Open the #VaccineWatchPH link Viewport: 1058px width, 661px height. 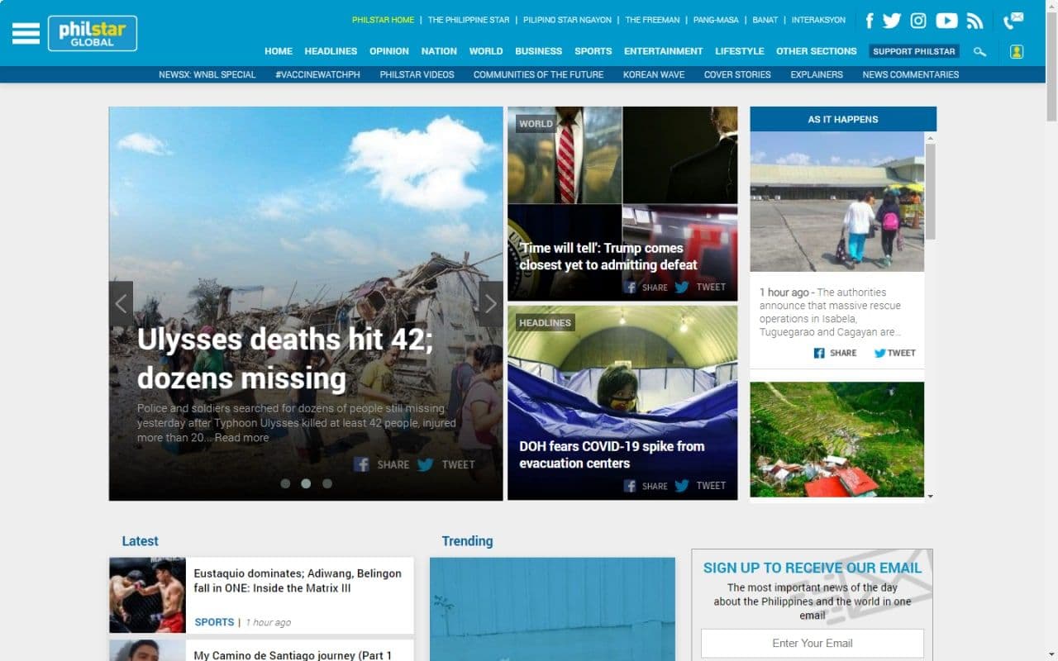point(317,74)
